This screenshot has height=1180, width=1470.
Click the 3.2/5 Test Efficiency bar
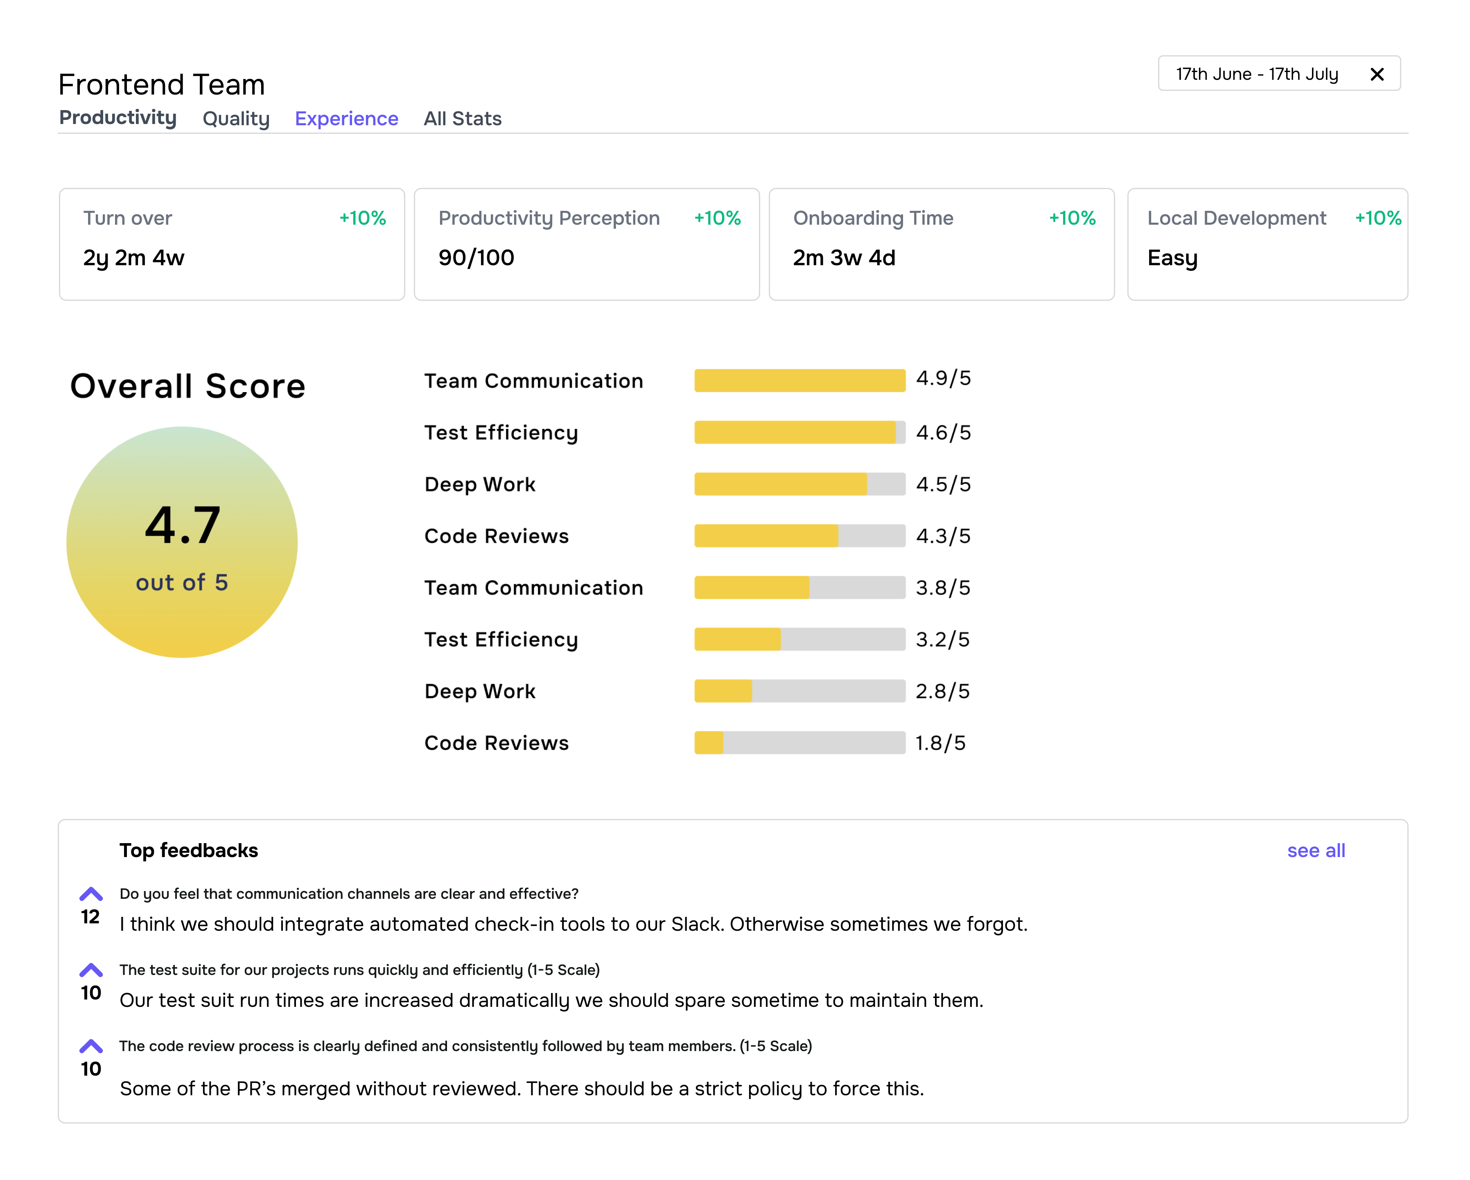tap(800, 639)
